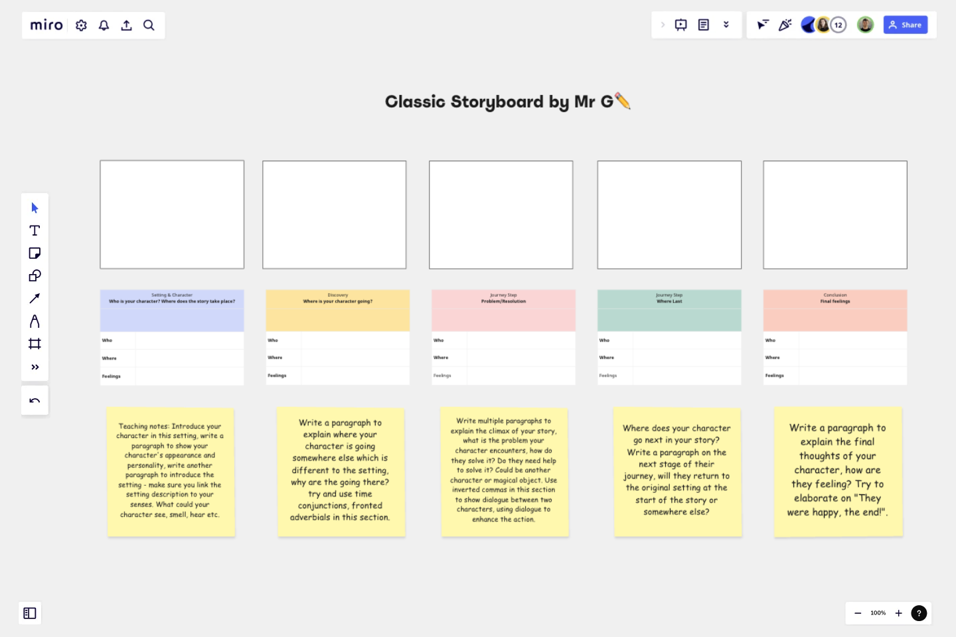Start presentation mode
The height and width of the screenshot is (637, 956).
(680, 25)
